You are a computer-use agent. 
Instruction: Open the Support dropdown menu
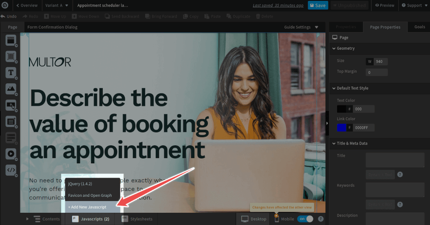click(x=415, y=5)
